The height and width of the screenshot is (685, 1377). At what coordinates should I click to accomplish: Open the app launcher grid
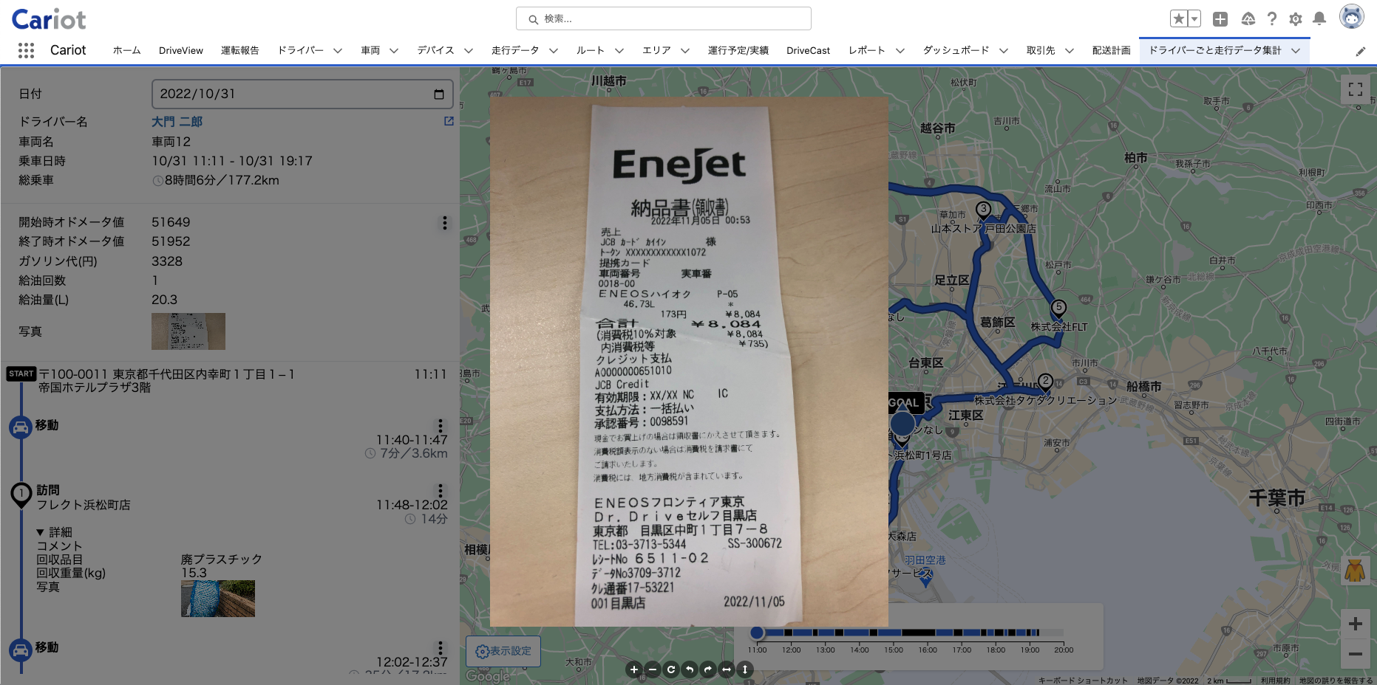[26, 50]
